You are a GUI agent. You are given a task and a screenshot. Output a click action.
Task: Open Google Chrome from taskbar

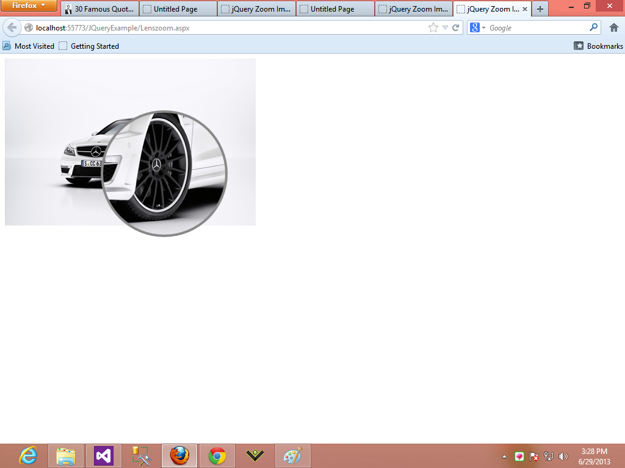[x=217, y=456]
